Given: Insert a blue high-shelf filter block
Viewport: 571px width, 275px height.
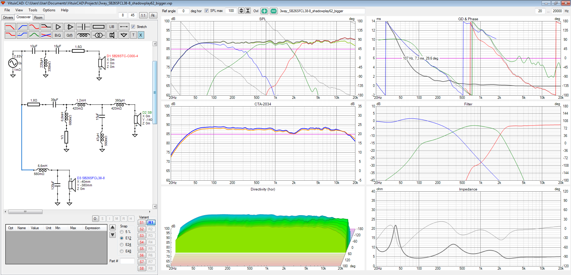Looking at the screenshot, I should point(22,35).
